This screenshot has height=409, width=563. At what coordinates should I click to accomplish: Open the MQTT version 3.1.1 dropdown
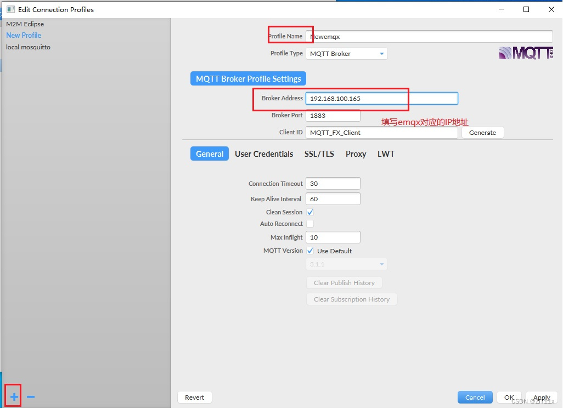tap(346, 264)
